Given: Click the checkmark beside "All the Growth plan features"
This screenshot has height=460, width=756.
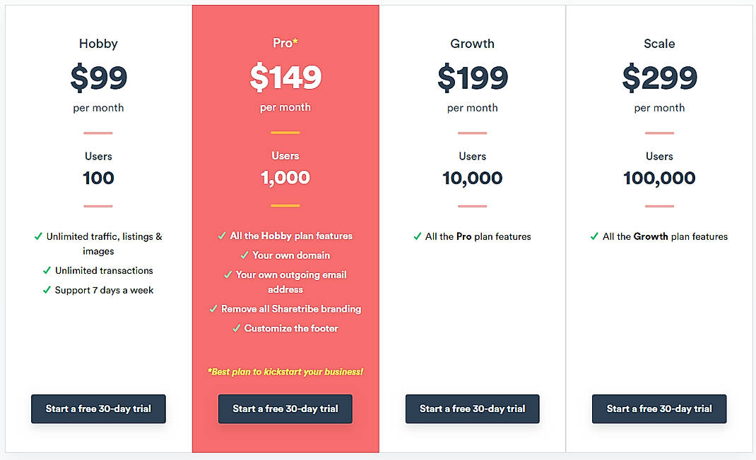Looking at the screenshot, I should pos(595,236).
